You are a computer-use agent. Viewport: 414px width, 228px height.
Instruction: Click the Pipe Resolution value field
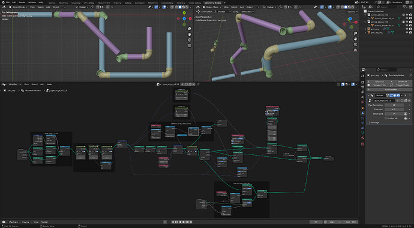click(394, 105)
